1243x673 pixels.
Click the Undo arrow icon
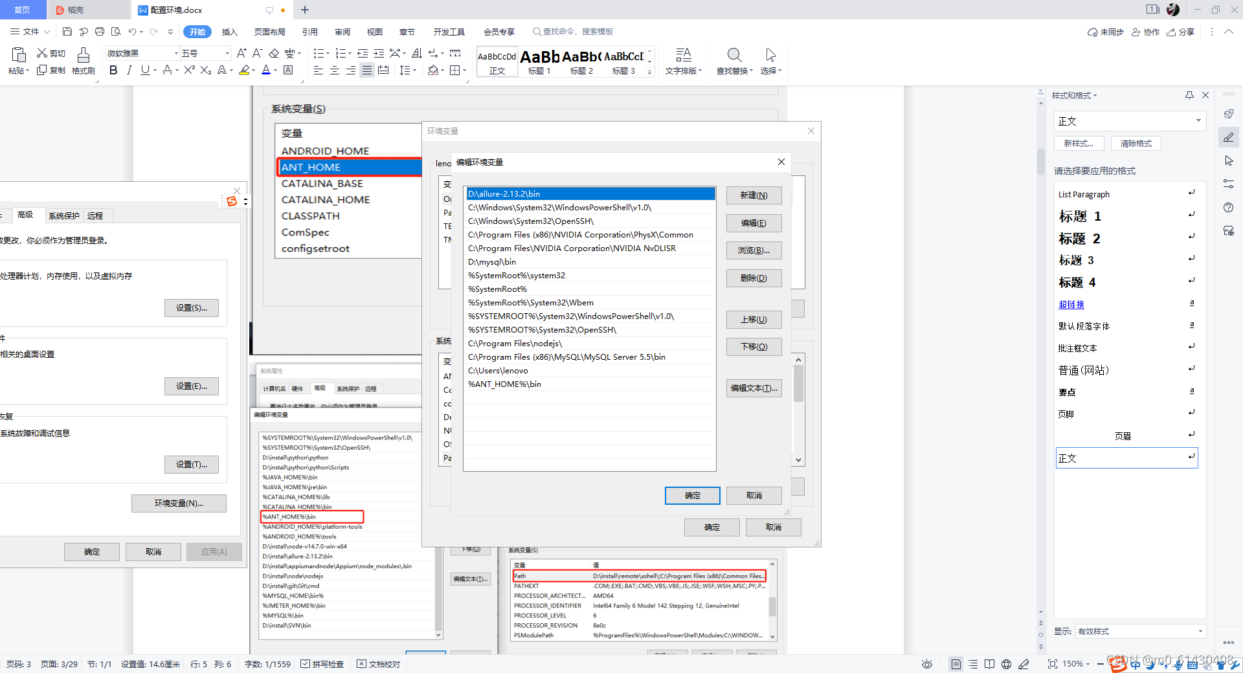pyautogui.click(x=132, y=31)
